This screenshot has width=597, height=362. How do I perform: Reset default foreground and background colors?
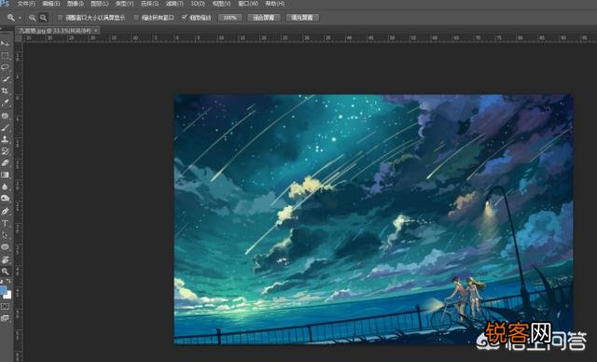pyautogui.click(x=2, y=282)
